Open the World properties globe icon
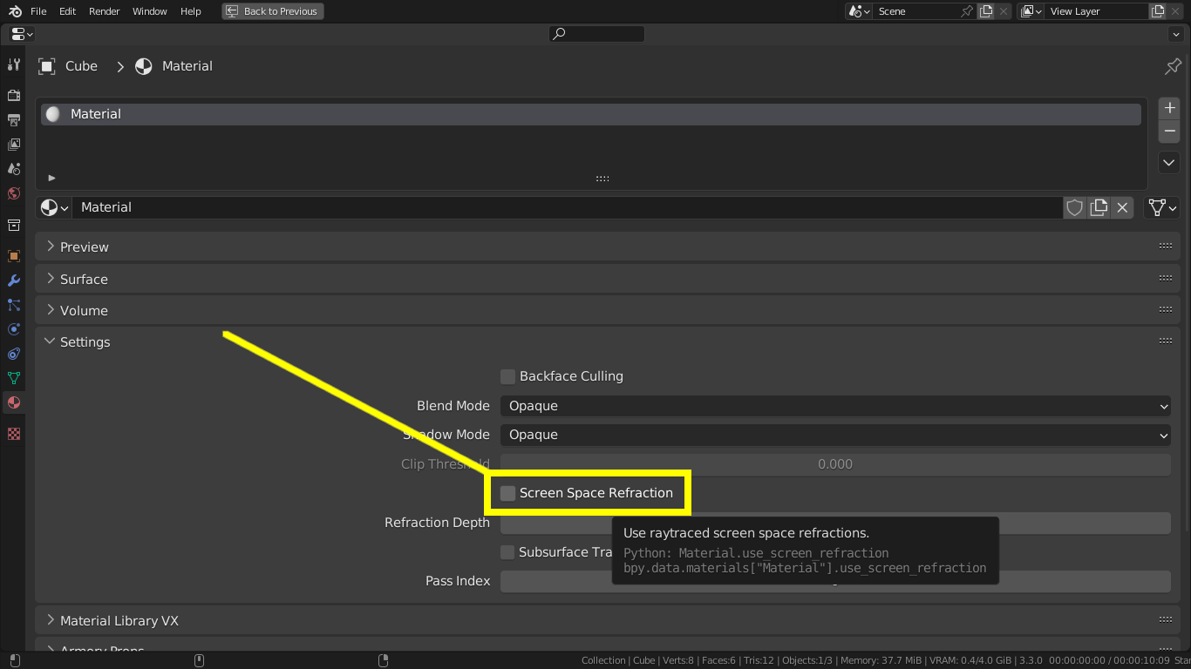This screenshot has height=669, width=1191. click(13, 193)
